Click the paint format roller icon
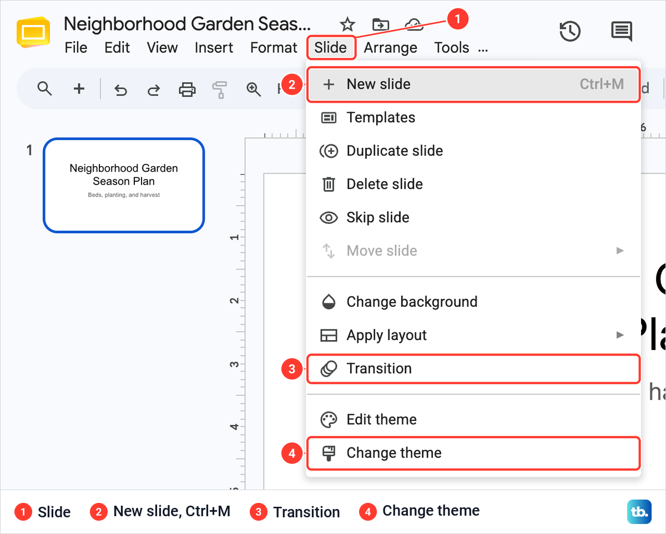Viewport: 666px width, 534px height. coord(220,89)
